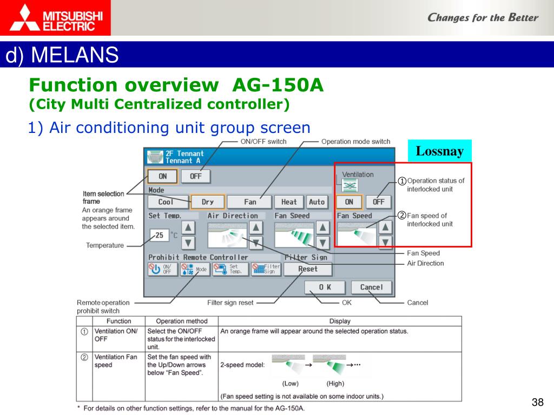
Task: Click the 'Function overview AG-150A' heading
Action: click(176, 85)
